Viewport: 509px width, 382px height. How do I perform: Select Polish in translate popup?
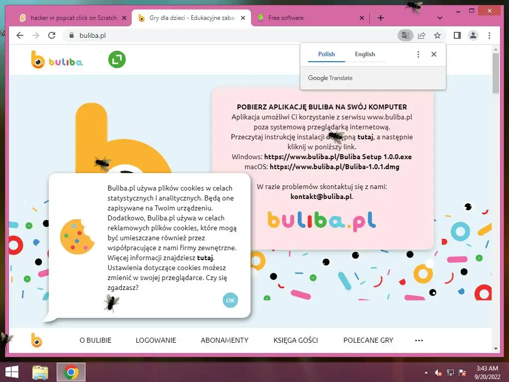point(326,54)
